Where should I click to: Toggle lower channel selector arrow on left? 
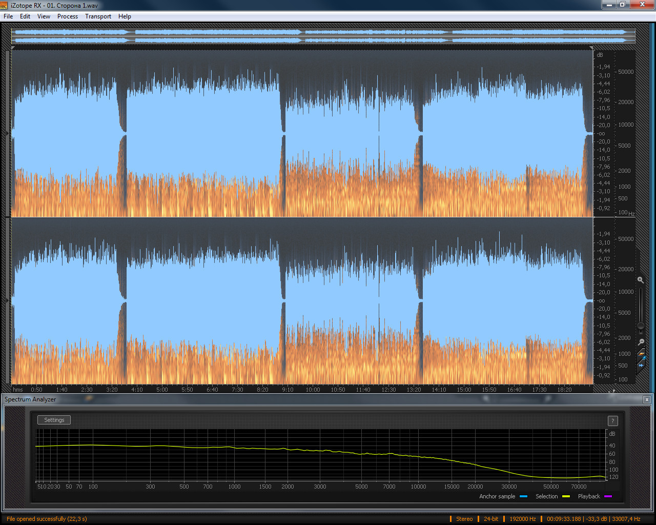7,300
